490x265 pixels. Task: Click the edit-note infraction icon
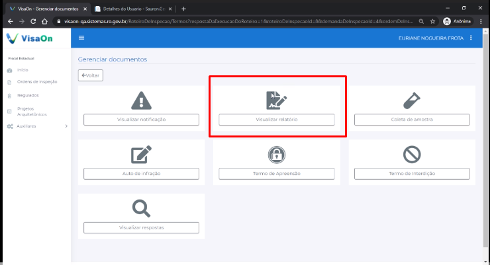(141, 155)
